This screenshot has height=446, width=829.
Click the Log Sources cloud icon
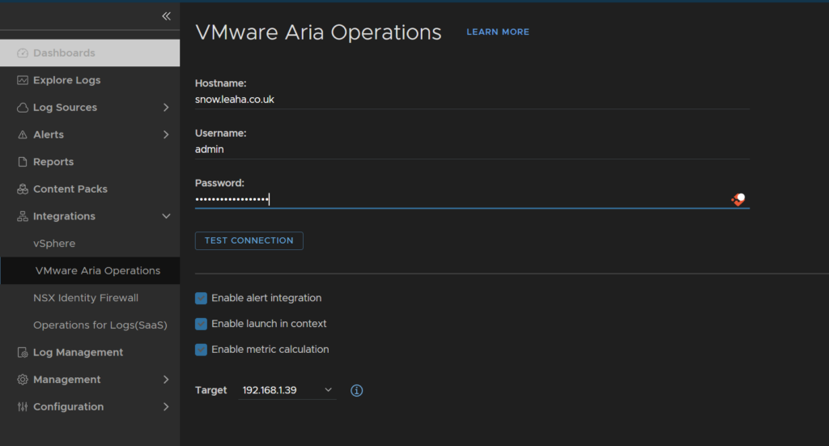coord(22,108)
